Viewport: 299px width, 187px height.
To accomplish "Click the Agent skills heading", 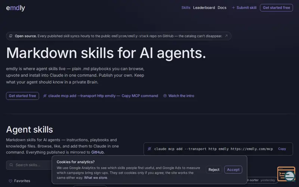I will pyautogui.click(x=30, y=129).
